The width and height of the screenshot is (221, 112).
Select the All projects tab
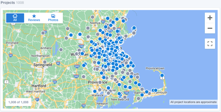[x=15, y=18]
